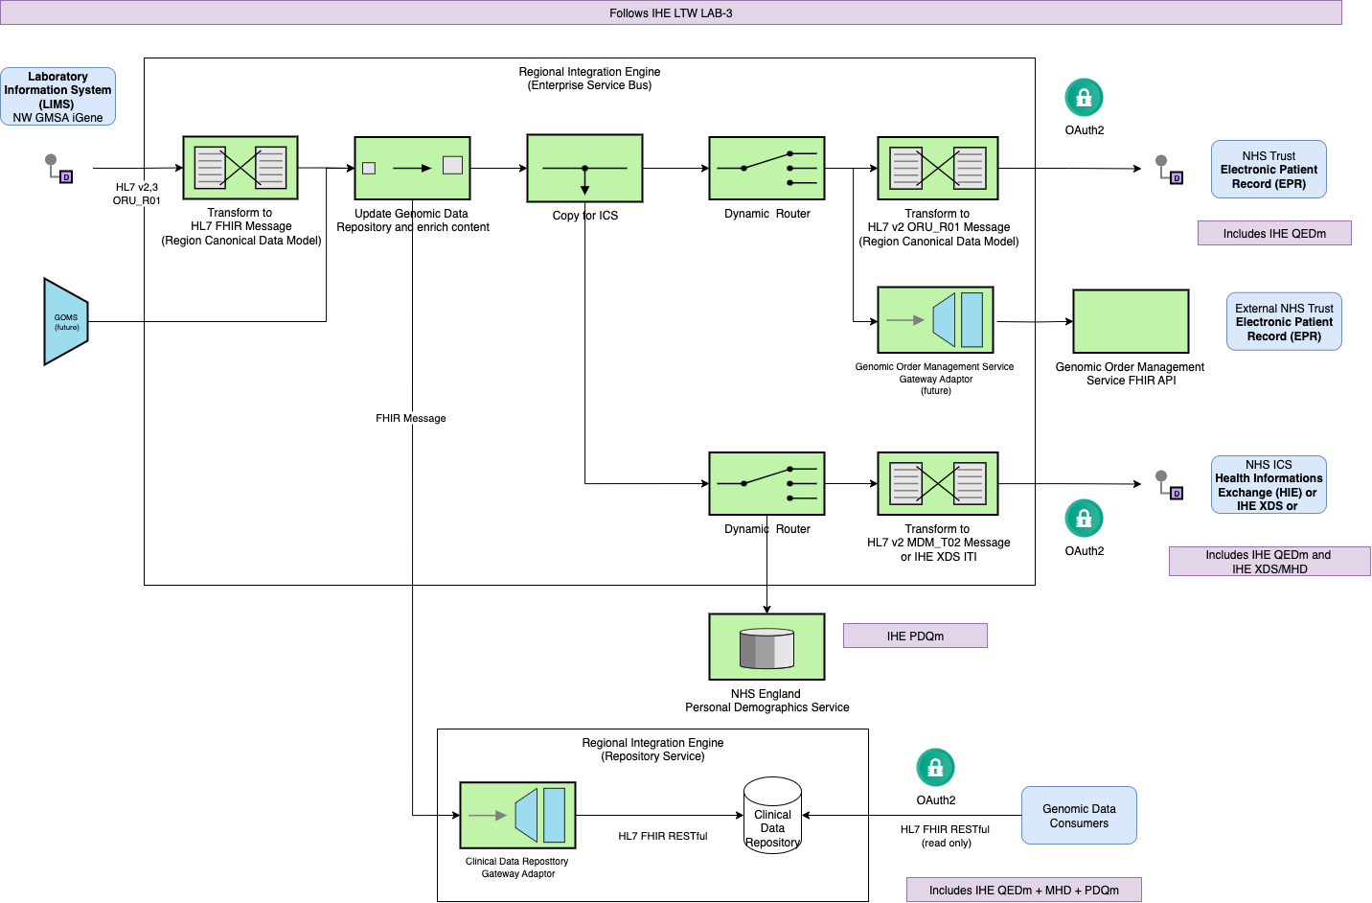
Task: Select the Update Genomic Data Repository icon
Action: 412,168
